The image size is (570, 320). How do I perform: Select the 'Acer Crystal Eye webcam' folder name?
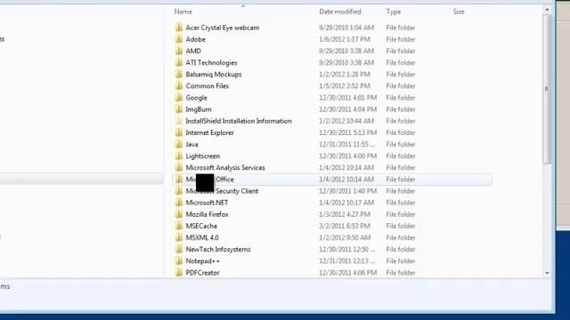[x=223, y=28]
